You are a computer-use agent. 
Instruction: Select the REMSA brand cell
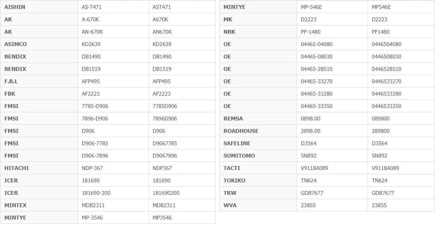click(258, 118)
